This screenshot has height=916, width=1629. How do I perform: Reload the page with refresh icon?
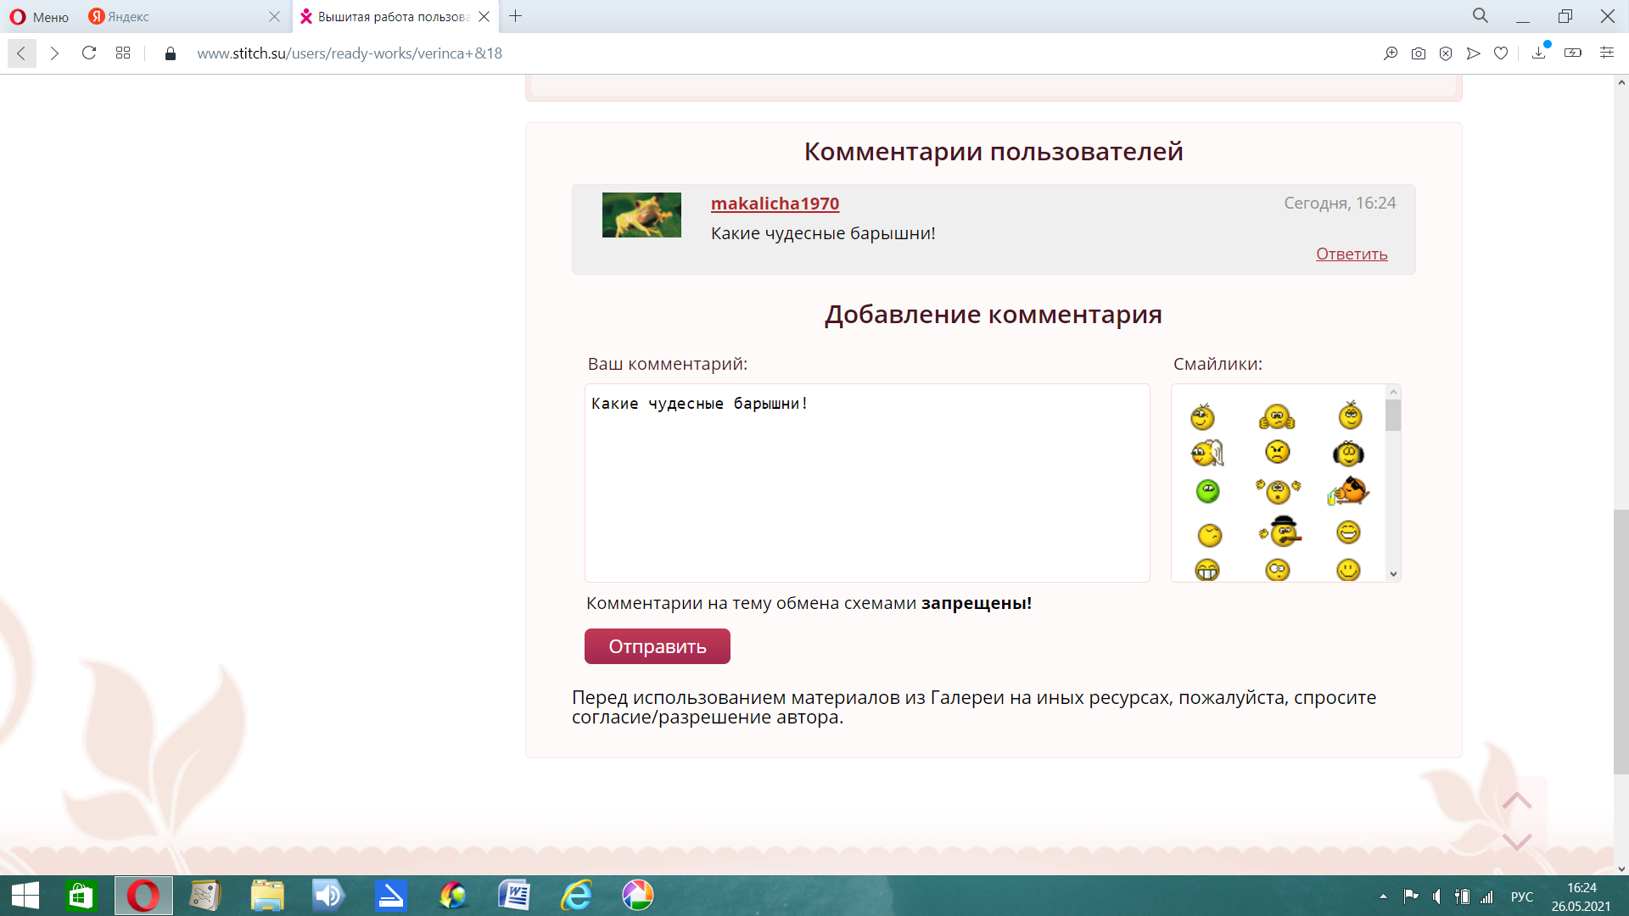coord(89,53)
